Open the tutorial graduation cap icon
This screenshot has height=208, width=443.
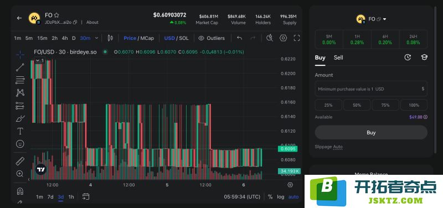point(424,58)
